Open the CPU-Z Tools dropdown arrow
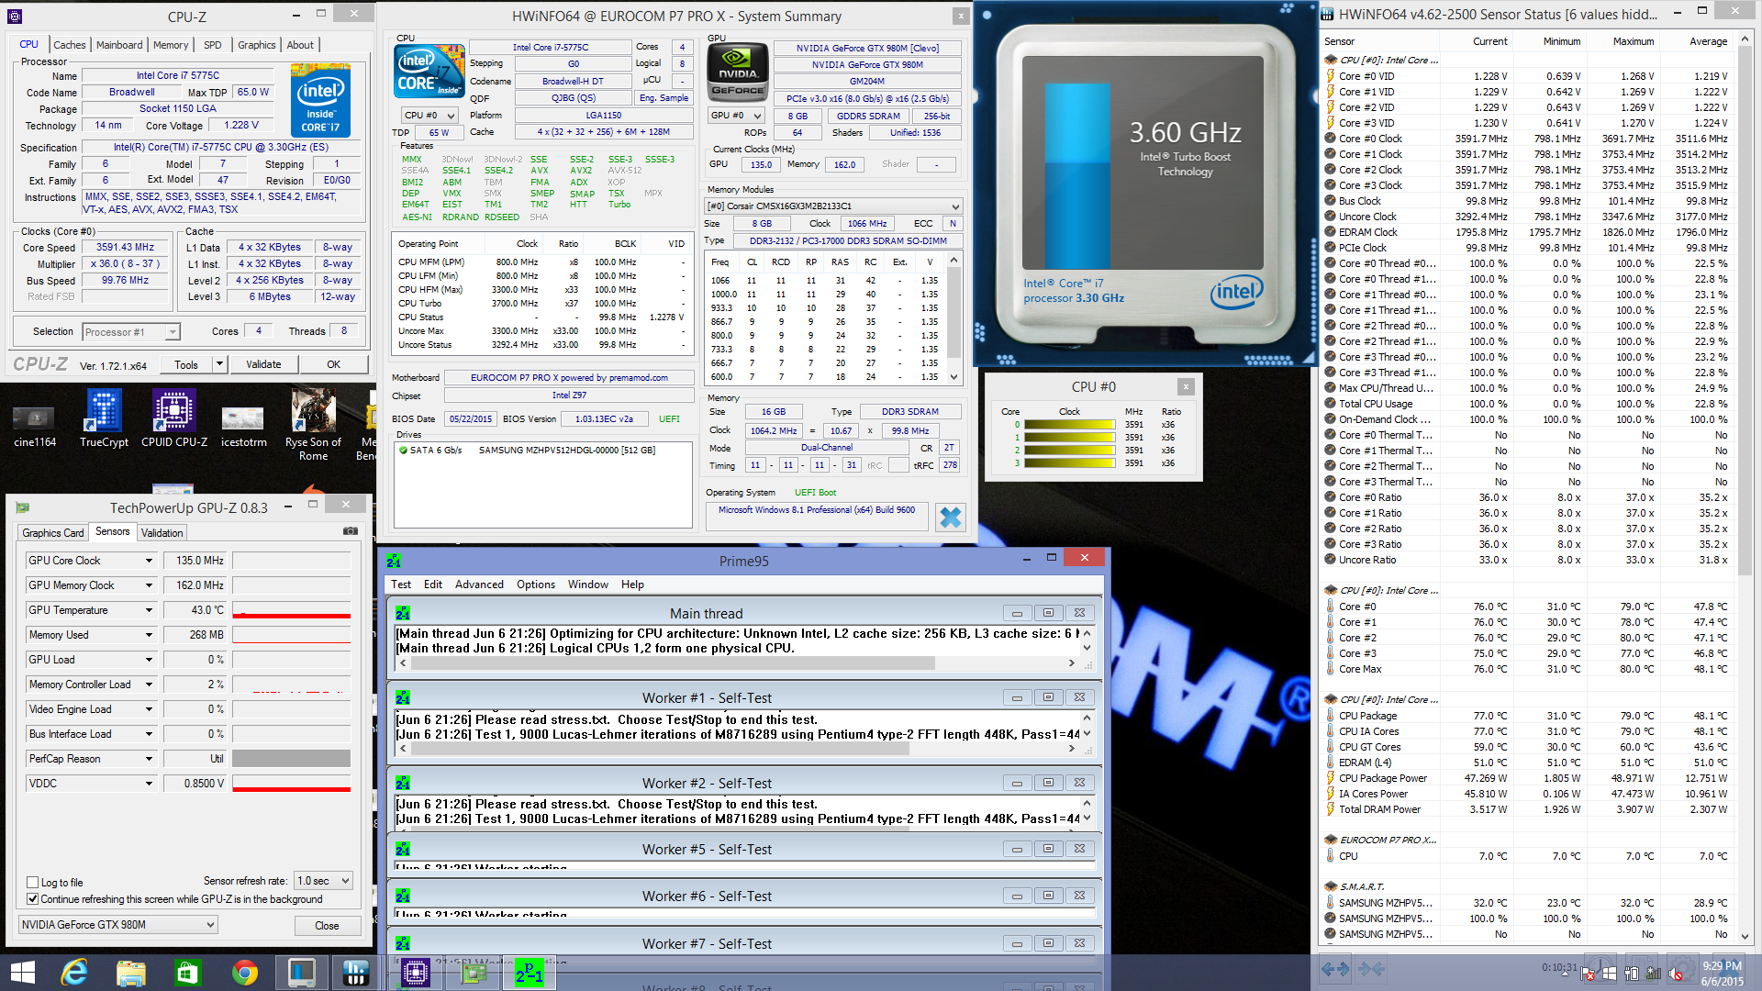This screenshot has width=1762, height=991. (219, 364)
